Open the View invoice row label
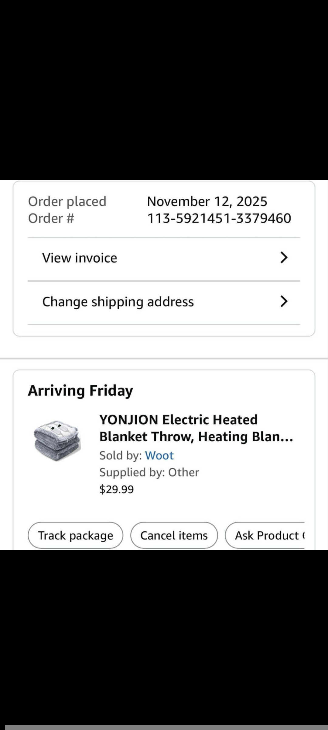Viewport: 328px width, 730px height. coord(80,258)
